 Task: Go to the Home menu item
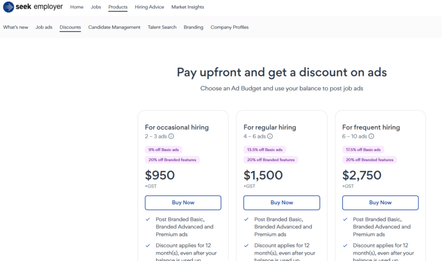(77, 7)
